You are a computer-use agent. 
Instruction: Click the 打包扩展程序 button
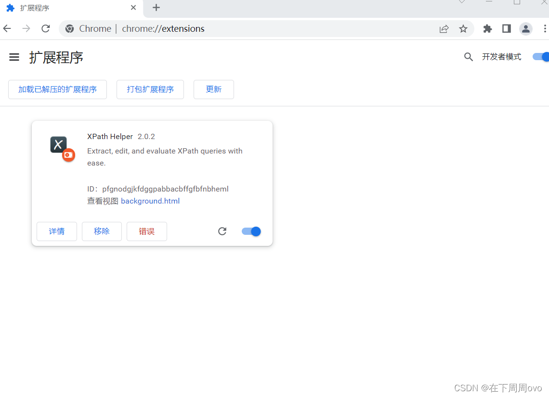[150, 90]
